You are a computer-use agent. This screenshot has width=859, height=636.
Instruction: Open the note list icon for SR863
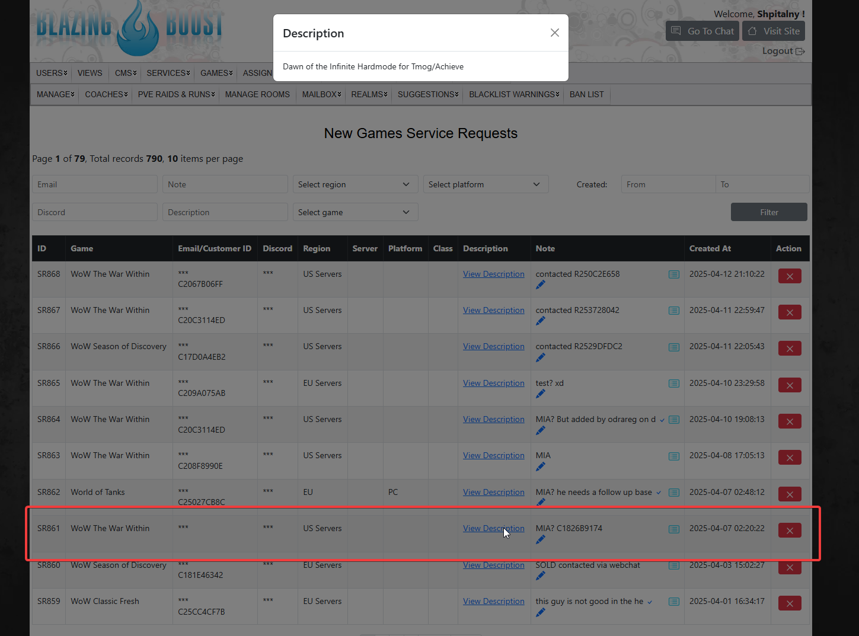tap(674, 456)
